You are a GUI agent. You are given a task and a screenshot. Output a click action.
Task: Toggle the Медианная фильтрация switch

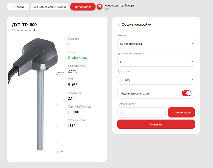(187, 93)
